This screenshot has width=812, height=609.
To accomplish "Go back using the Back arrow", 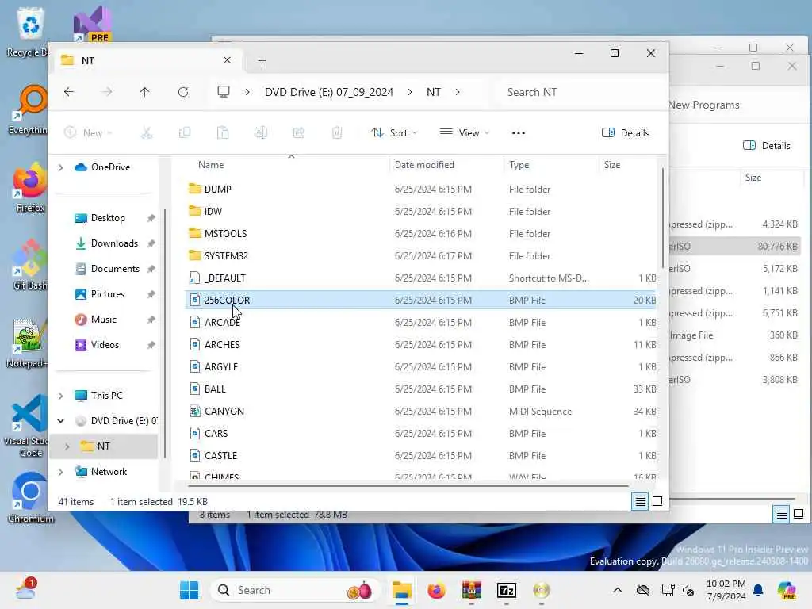I will [69, 92].
